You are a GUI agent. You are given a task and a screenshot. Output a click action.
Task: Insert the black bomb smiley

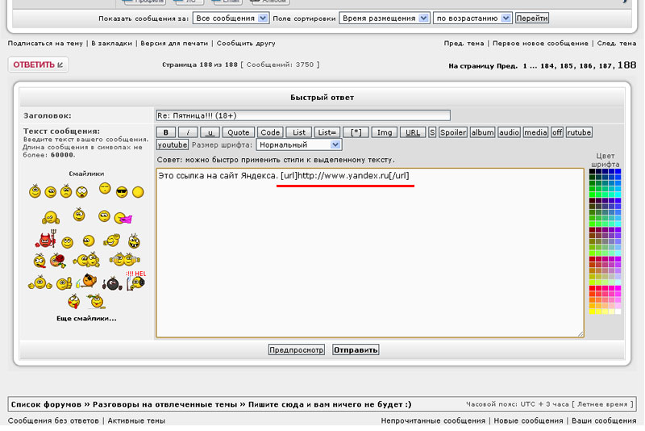pos(113,283)
